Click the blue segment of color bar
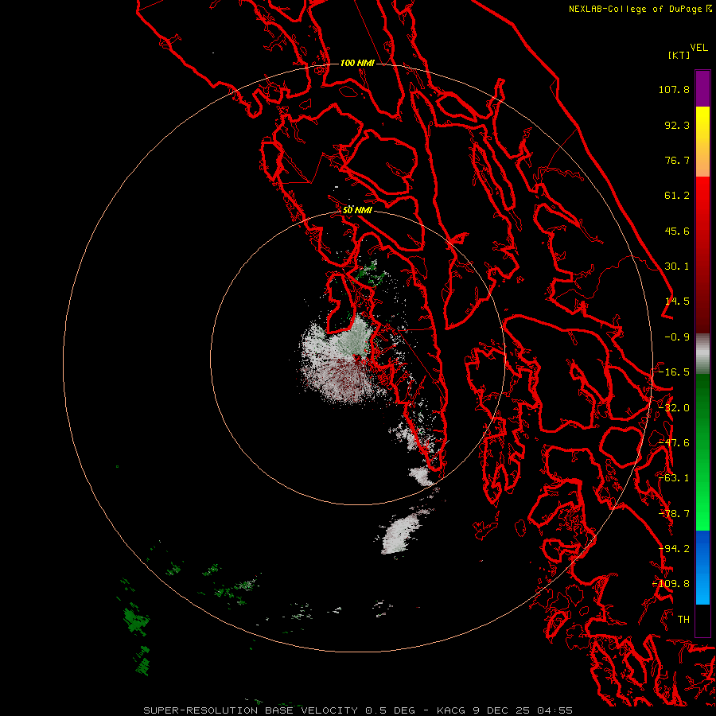 click(702, 567)
